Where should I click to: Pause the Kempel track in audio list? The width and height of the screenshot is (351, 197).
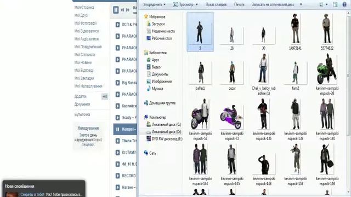118,129
